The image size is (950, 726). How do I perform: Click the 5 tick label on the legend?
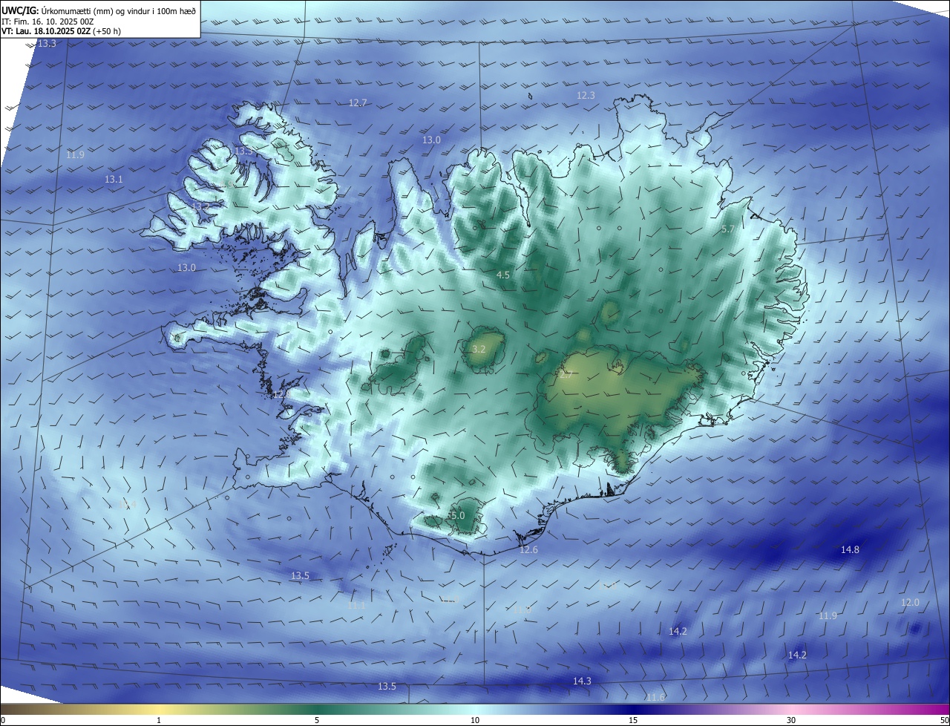pos(317,720)
